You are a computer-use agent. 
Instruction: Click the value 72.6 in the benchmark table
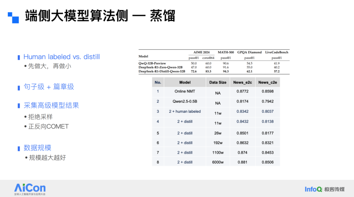[194, 71]
